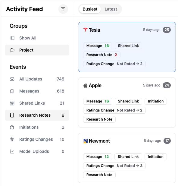The width and height of the screenshot is (178, 186).
Task: Click Newmont's Shared Link tag
Action: (128, 157)
